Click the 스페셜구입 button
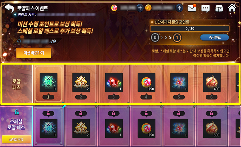Image resolution: width=241 pixels, height=147 pixels. (x=16, y=139)
